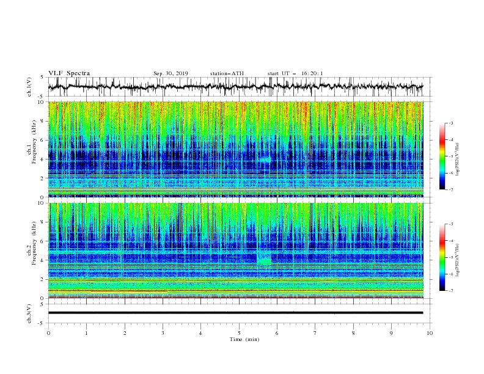Image resolution: width=484 pixels, height=374 pixels.
Task: Click the date "Sep. 30, 2019"
Action: pyautogui.click(x=170, y=73)
